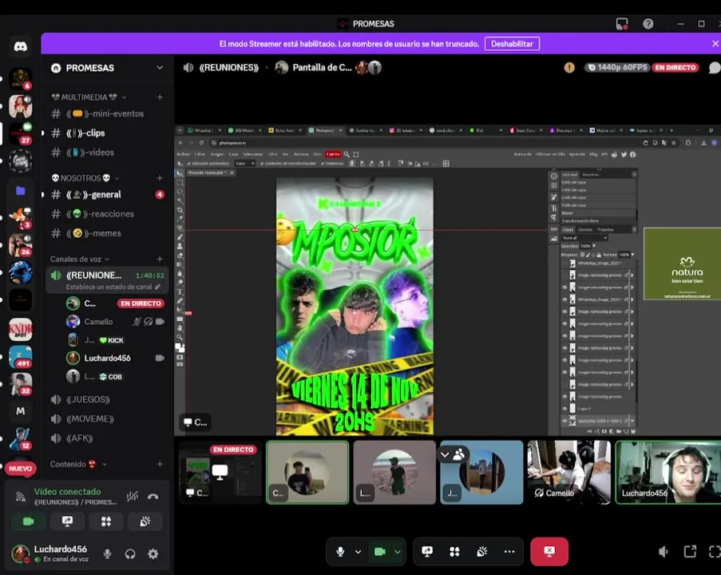Toggle Controles de transformación checkbox in stream

(x=262, y=163)
